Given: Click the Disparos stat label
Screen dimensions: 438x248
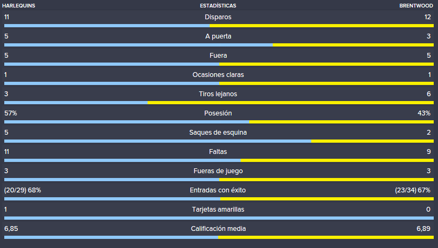Looking at the screenshot, I should pyautogui.click(x=218, y=17).
